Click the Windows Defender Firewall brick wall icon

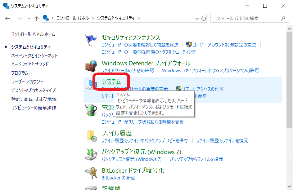tap(91, 66)
